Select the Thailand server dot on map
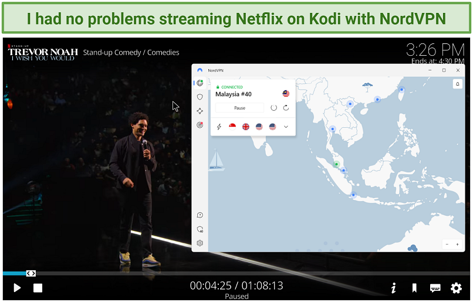The height and width of the screenshot is (302, 473). pyautogui.click(x=332, y=129)
